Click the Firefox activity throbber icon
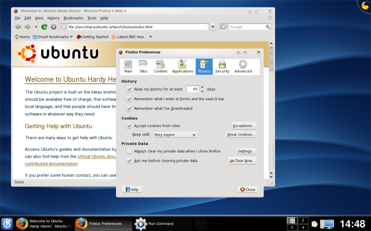Screen dimensions: 371x231 [270, 18]
